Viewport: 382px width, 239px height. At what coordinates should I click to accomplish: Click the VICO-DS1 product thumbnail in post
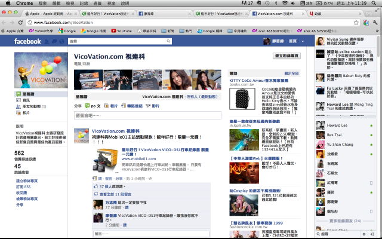click(x=105, y=160)
